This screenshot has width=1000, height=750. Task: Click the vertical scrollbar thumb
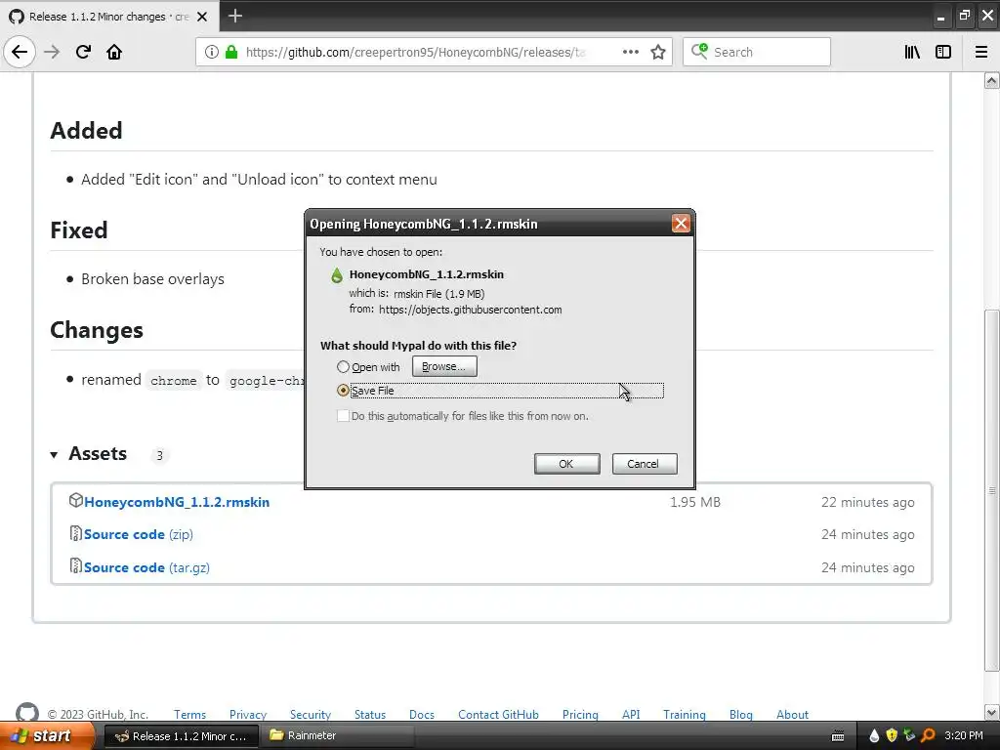(x=992, y=490)
